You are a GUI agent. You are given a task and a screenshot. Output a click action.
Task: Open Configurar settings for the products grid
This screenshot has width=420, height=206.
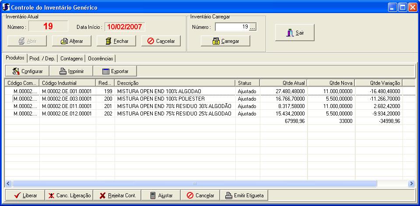click(x=27, y=71)
